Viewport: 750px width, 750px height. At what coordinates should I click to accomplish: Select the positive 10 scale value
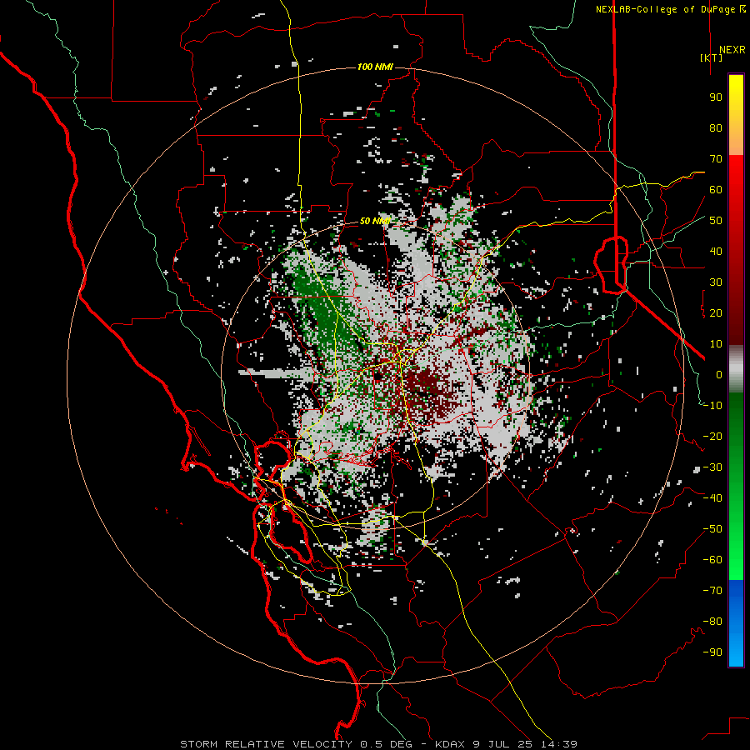tap(716, 344)
